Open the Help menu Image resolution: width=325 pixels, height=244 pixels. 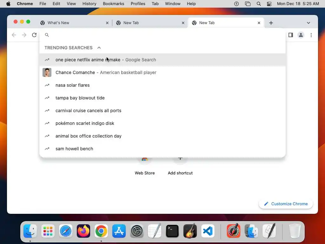pyautogui.click(x=191, y=4)
